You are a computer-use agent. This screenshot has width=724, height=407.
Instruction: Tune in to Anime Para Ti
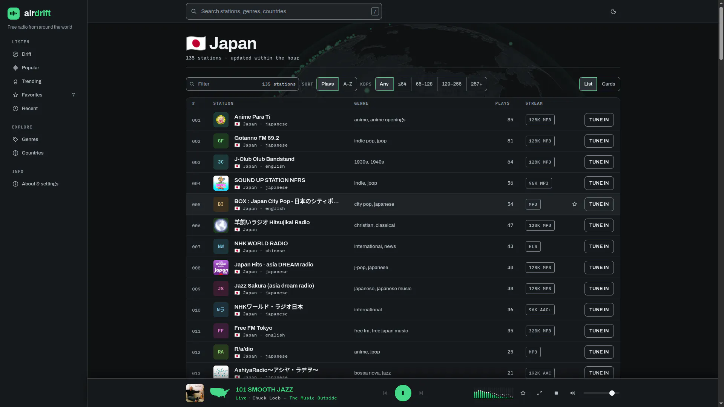599,120
